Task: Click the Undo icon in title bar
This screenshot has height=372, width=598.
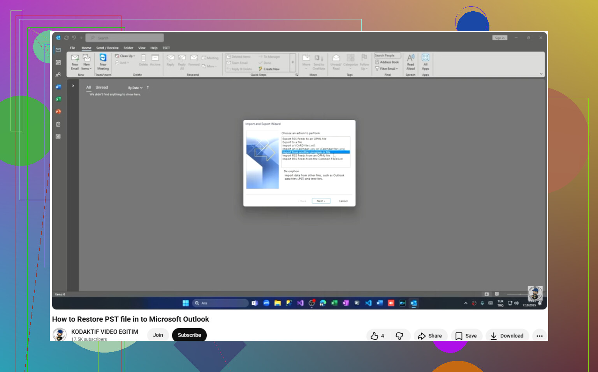Action: 74,38
